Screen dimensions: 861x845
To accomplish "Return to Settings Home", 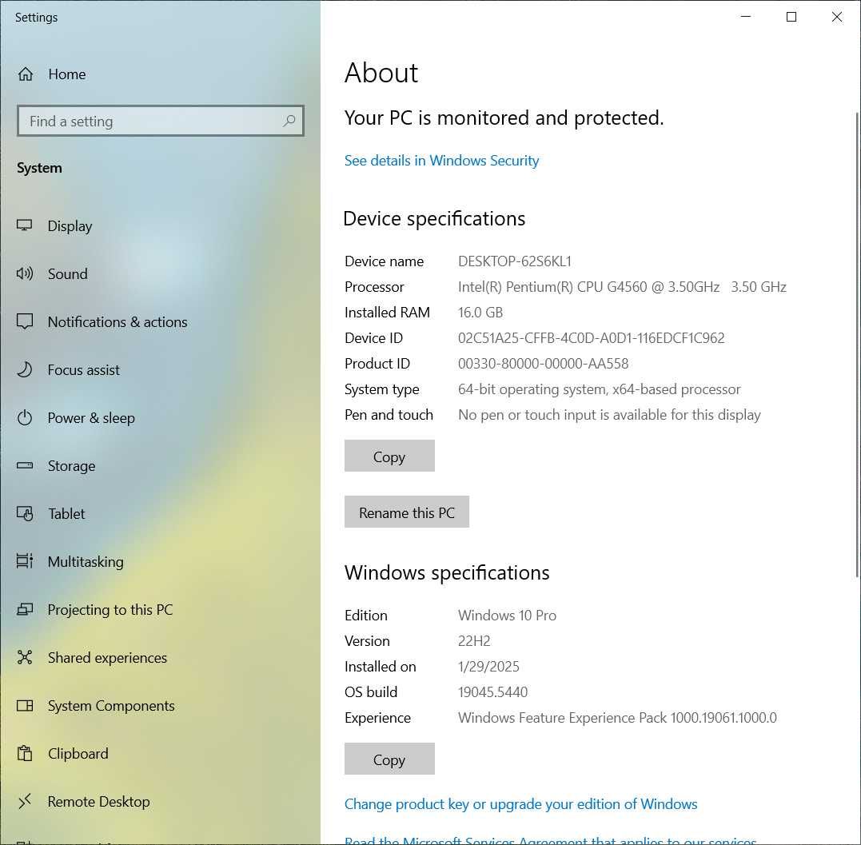I will (x=161, y=74).
